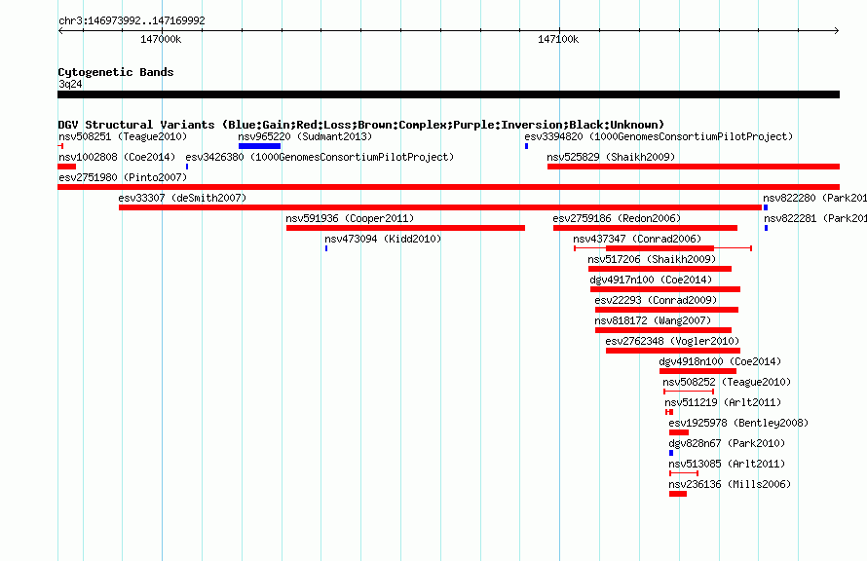The height and width of the screenshot is (561, 867).
Task: Open esv22293 (Conrad2009) variant label
Action: [656, 300]
